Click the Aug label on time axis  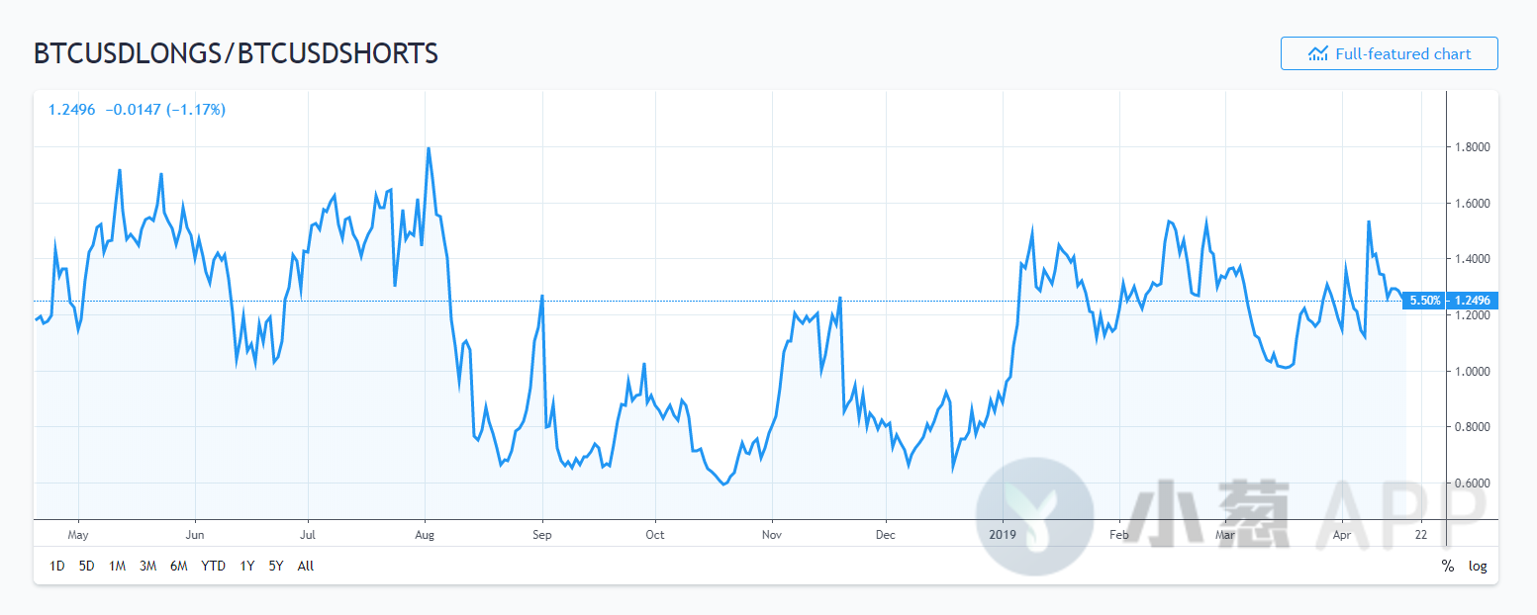pyautogui.click(x=425, y=535)
